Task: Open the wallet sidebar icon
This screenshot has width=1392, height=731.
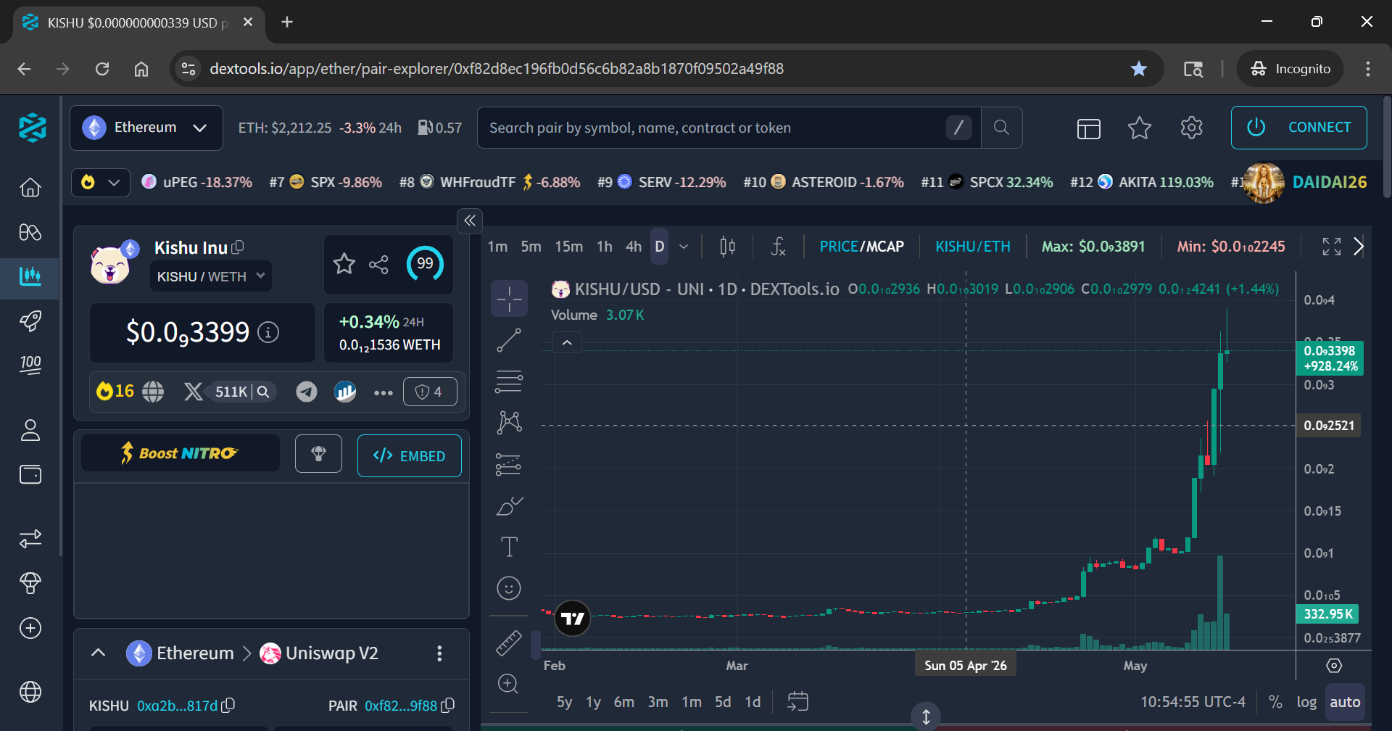Action: (x=30, y=474)
